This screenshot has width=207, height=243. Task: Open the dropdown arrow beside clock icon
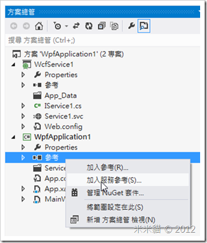[67, 26]
